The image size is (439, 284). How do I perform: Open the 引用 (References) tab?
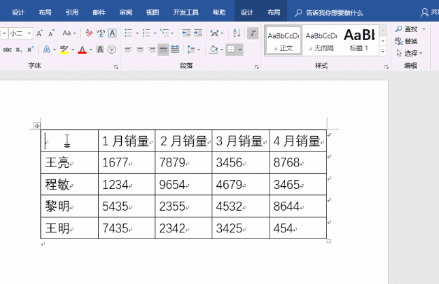coord(72,12)
